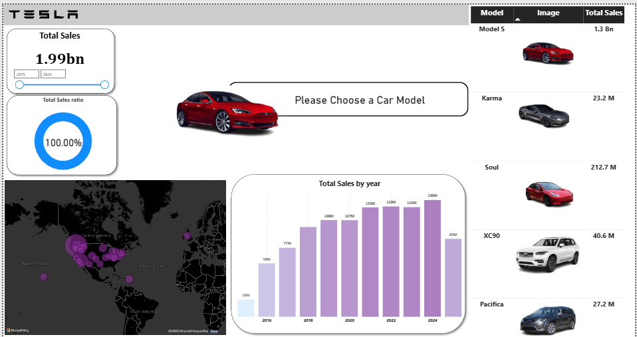Select the 77M bar in the chart
This screenshot has height=337, width=637.
(x=287, y=282)
